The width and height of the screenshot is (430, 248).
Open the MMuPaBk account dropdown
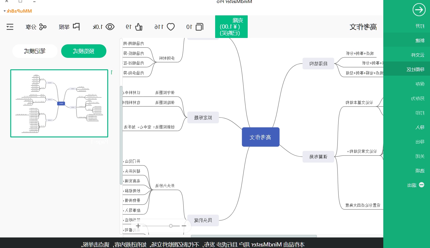tap(18, 11)
